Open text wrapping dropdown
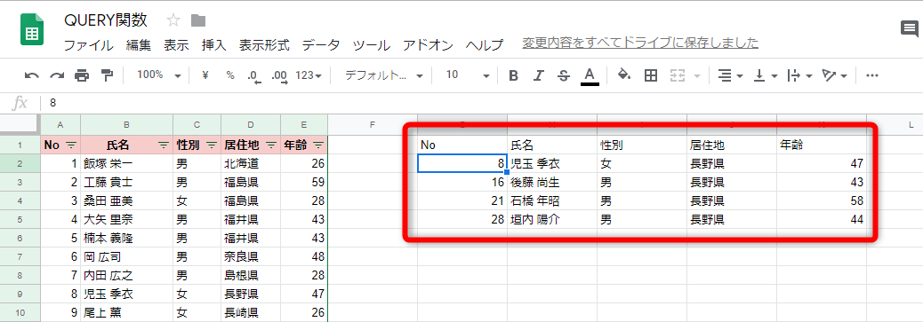923x322 pixels. [800, 75]
